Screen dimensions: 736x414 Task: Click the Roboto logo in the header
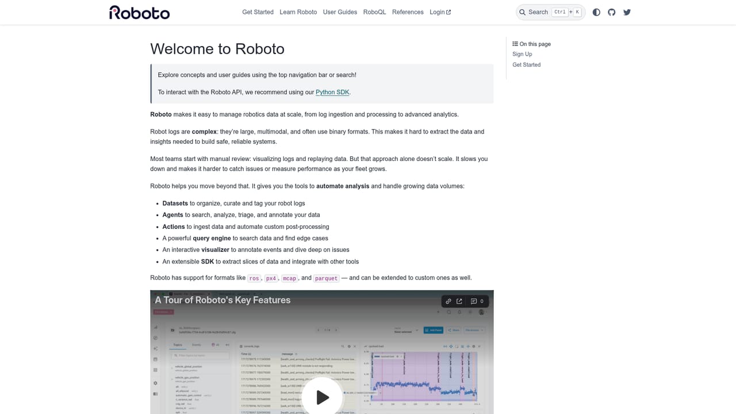click(140, 12)
